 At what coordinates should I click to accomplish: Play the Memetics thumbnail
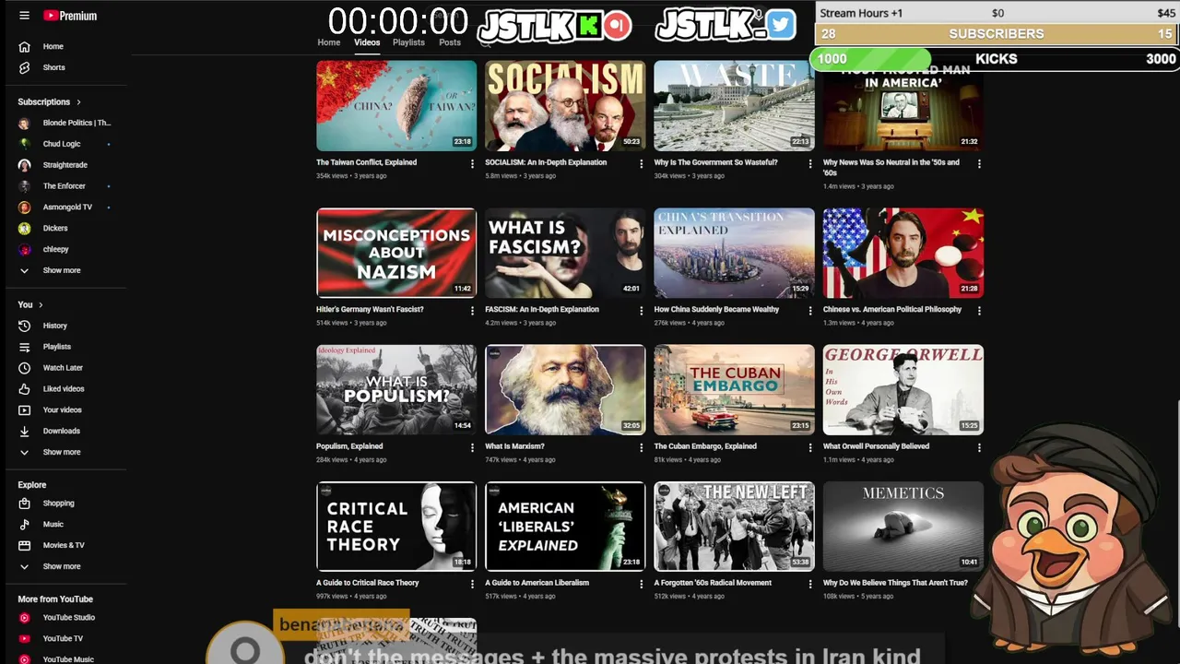click(903, 526)
